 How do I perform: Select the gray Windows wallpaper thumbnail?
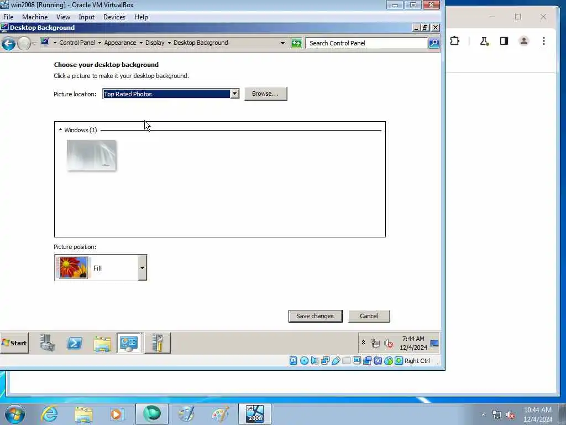click(92, 156)
